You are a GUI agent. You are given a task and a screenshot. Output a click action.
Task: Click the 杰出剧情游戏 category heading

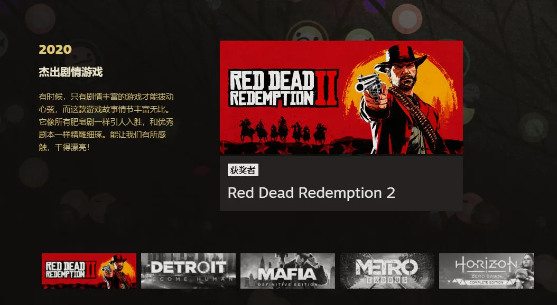(x=71, y=72)
